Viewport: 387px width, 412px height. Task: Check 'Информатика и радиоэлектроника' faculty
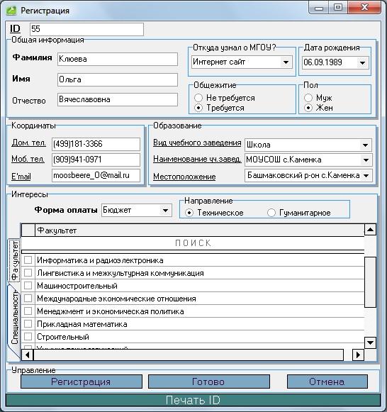[28, 260]
